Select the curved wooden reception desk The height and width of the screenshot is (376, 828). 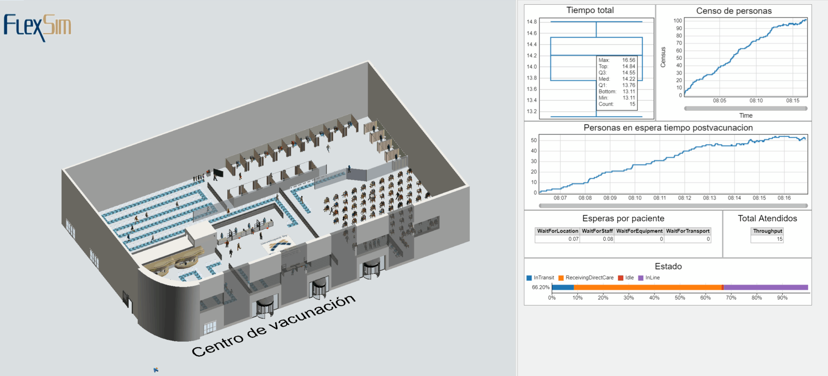coord(174,261)
